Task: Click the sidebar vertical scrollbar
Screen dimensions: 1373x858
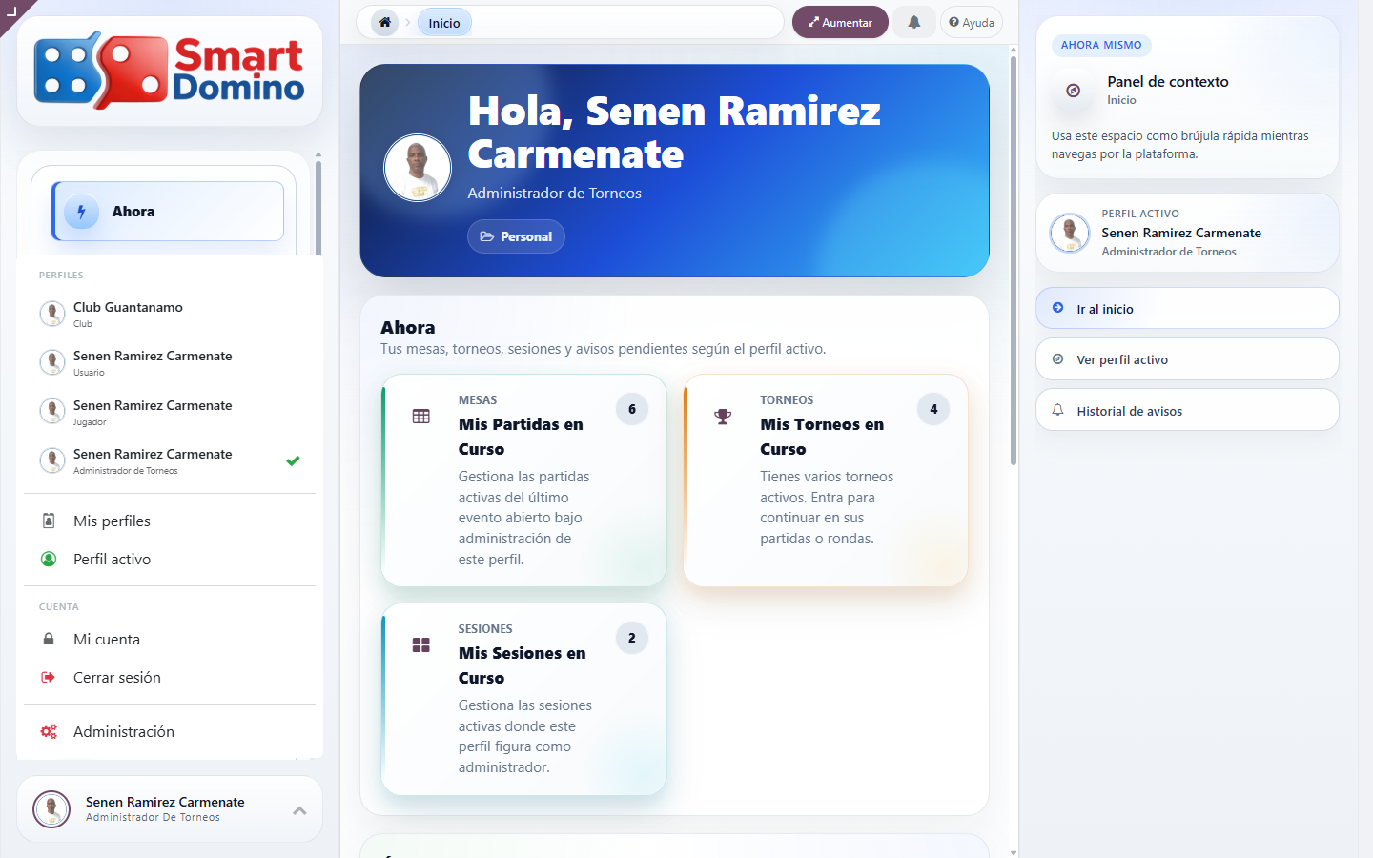Action: point(318,206)
